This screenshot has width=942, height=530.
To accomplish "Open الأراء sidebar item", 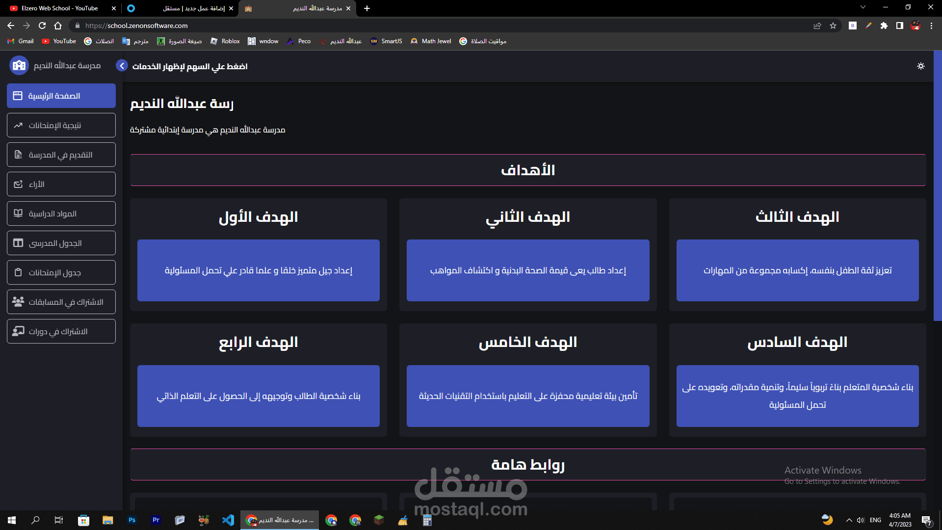I will (x=61, y=184).
